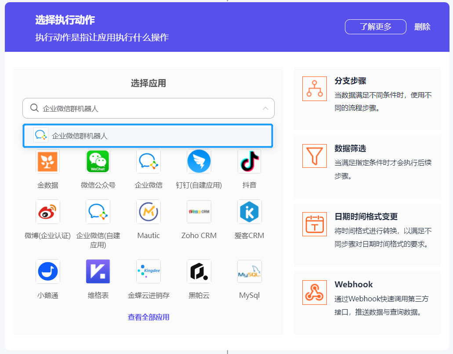This screenshot has height=354, width=453.
Task: Open the 了解更多 button
Action: click(x=375, y=27)
